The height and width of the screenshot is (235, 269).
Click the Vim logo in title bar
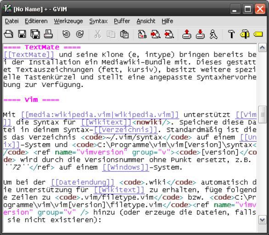click(7, 9)
